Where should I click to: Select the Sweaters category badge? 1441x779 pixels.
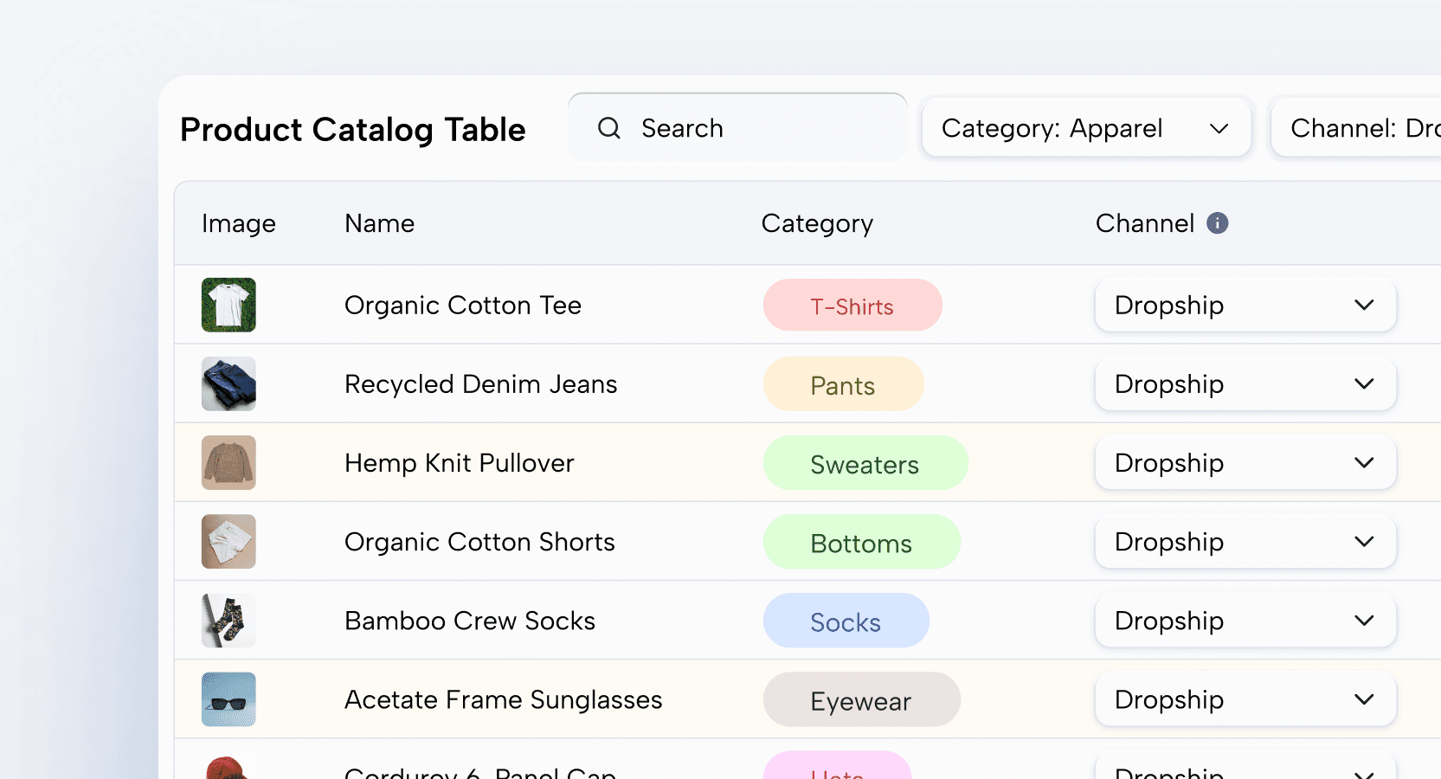click(865, 464)
